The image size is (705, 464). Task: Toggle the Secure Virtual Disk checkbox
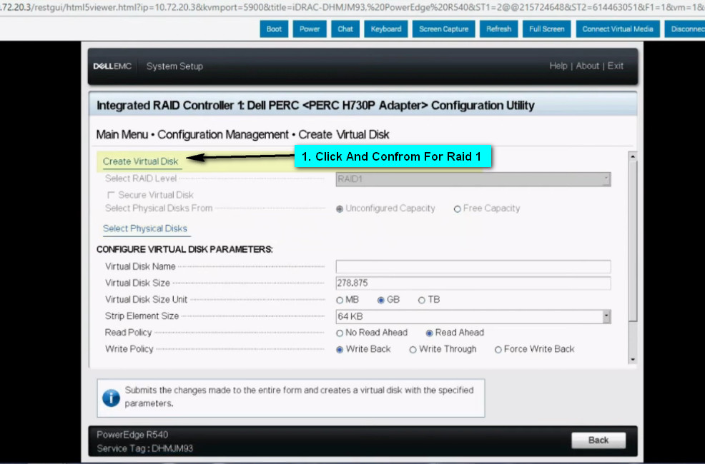111,195
